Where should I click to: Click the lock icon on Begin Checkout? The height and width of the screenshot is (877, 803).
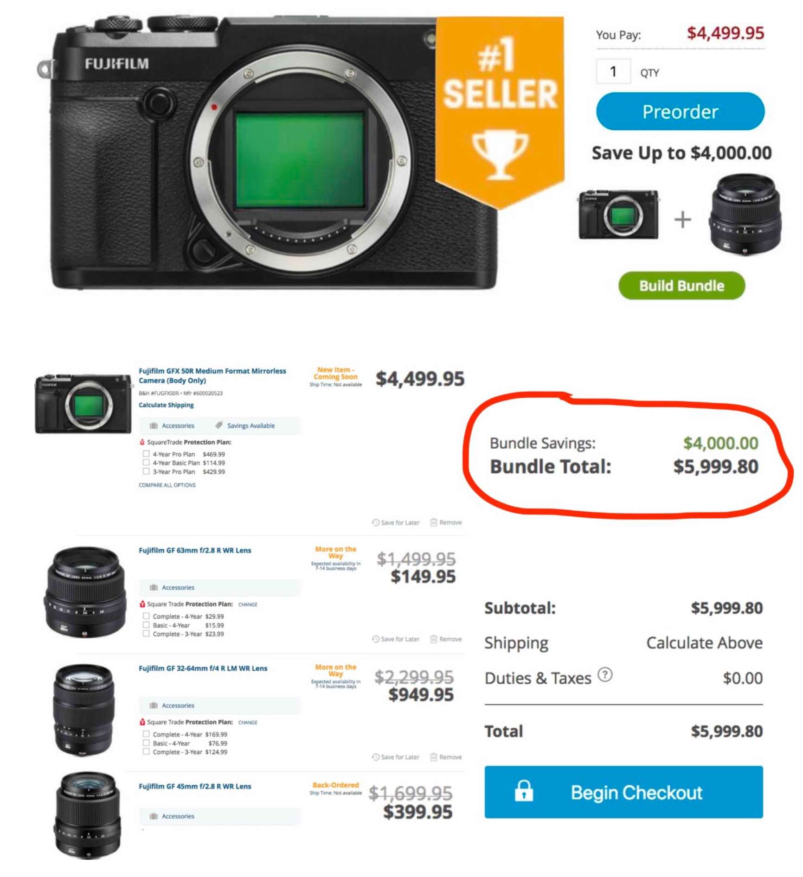[x=524, y=791]
